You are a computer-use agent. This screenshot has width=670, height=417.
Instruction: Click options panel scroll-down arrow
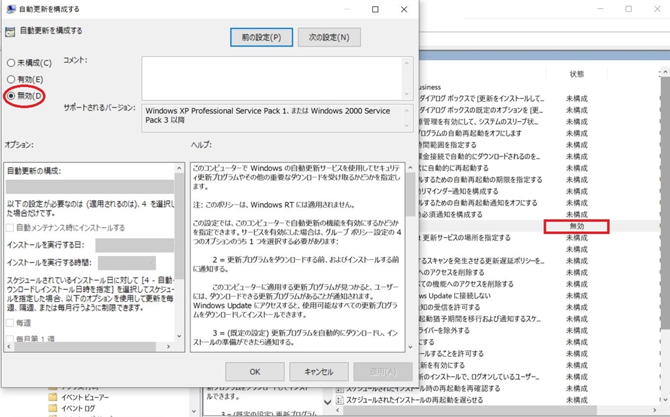tap(179, 336)
